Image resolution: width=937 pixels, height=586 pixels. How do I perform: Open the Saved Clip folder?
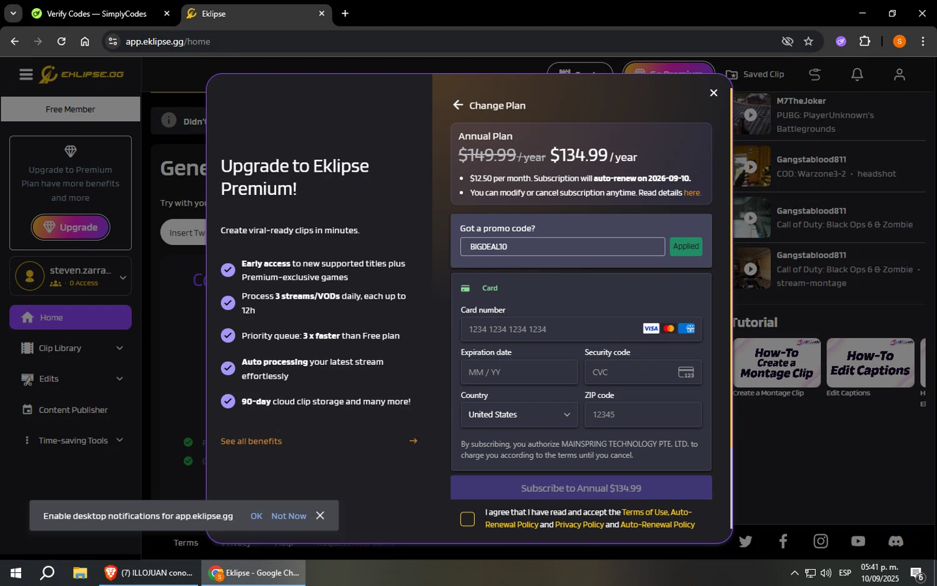(755, 74)
